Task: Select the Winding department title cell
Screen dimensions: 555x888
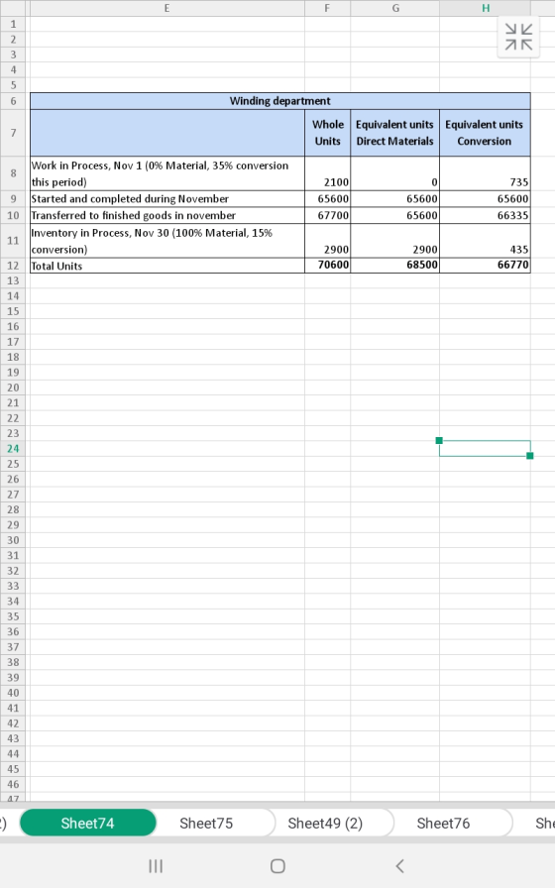Action: (x=280, y=101)
